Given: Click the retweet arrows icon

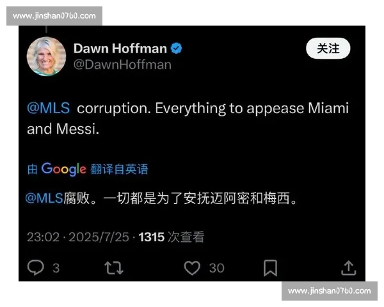Looking at the screenshot, I should tap(114, 268).
